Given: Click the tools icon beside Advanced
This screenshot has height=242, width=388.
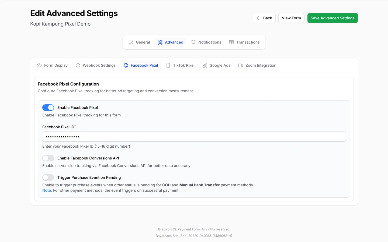Looking at the screenshot, I should click(160, 42).
